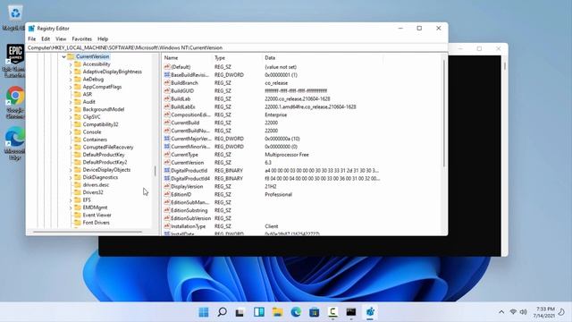This screenshot has height=322, width=572.
Task: Select the DefaultProductKey2 folder icon
Action: click(x=78, y=162)
